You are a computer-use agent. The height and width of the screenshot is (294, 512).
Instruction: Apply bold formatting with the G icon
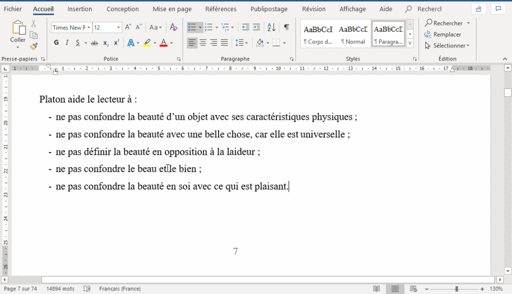click(56, 43)
